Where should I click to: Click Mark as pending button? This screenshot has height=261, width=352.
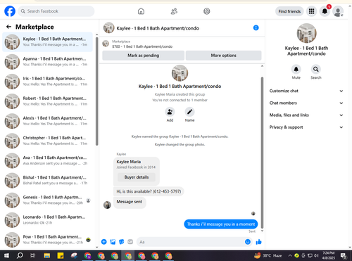143,56
